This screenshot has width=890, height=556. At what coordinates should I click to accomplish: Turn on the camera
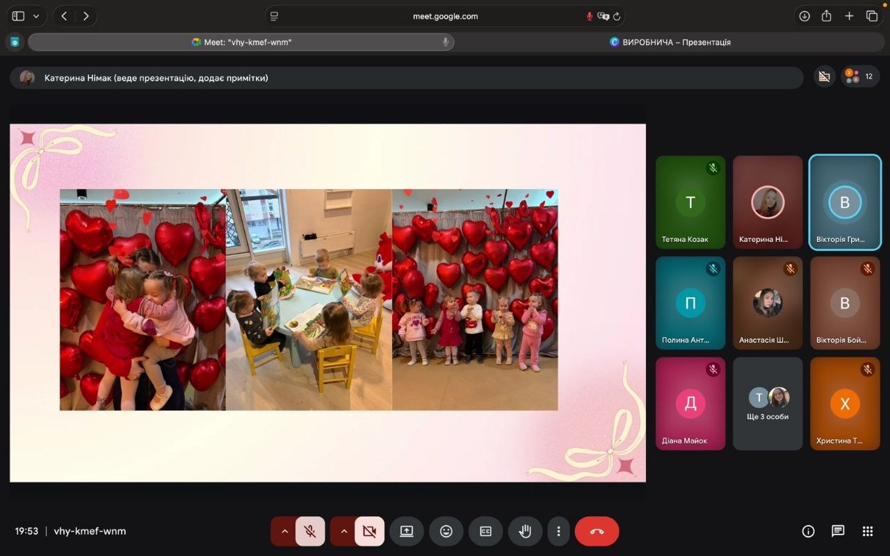pyautogui.click(x=369, y=531)
